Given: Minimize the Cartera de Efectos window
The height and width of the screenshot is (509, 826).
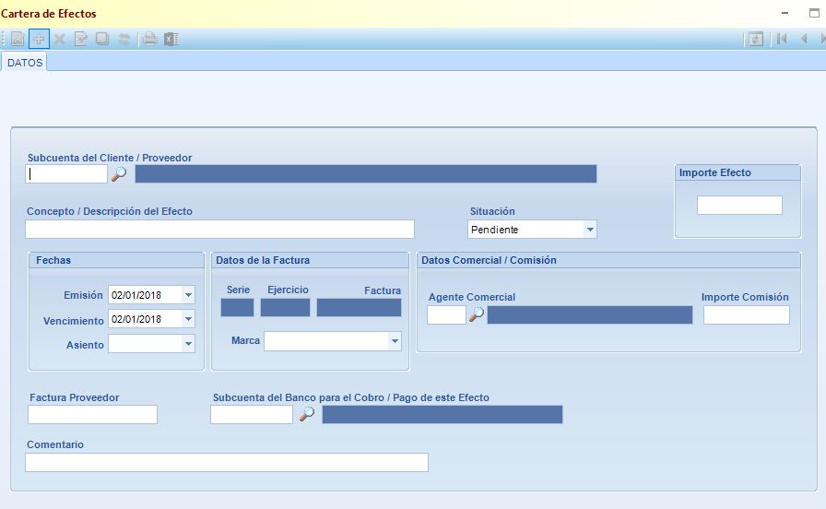Looking at the screenshot, I should click(785, 13).
